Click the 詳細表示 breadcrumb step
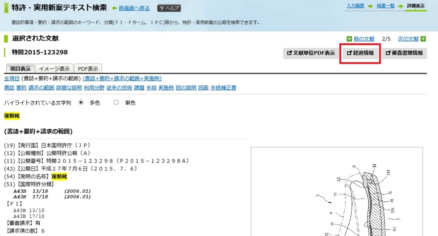This screenshot has width=438, height=236. [416, 6]
